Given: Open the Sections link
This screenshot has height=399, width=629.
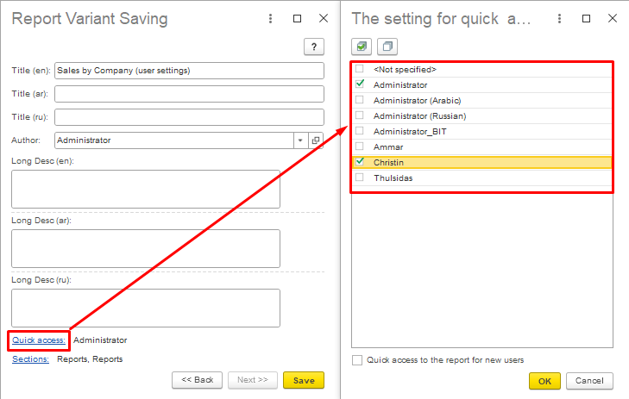Looking at the screenshot, I should tap(30, 359).
